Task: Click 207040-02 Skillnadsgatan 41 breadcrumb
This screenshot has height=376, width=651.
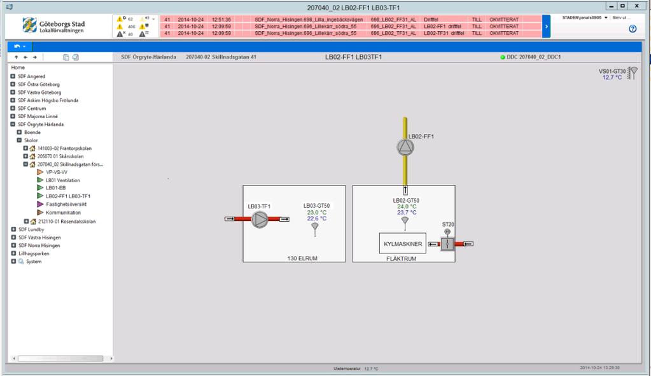Action: click(x=221, y=57)
